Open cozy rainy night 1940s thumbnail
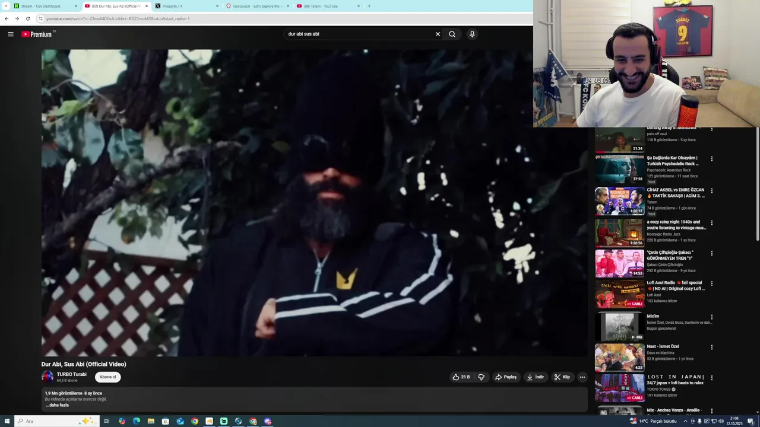 pyautogui.click(x=619, y=233)
